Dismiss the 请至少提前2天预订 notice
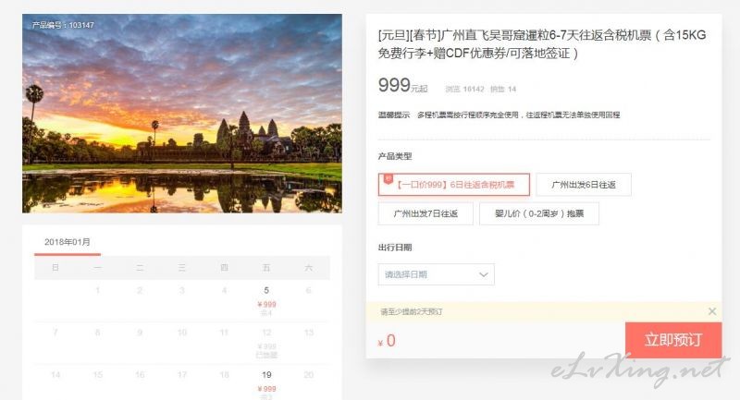Image resolution: width=740 pixels, height=400 pixels. point(712,311)
